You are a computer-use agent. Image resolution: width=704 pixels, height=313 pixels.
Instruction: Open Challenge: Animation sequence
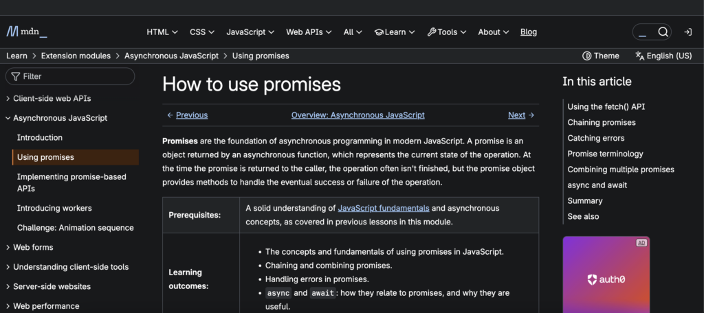(76, 228)
